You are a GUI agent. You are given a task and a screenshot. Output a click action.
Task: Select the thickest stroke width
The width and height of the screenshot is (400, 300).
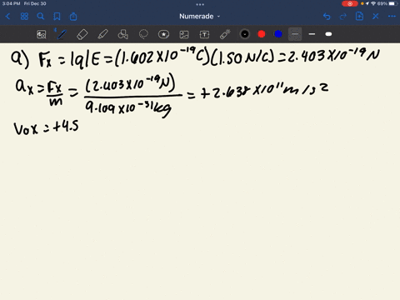click(328, 34)
